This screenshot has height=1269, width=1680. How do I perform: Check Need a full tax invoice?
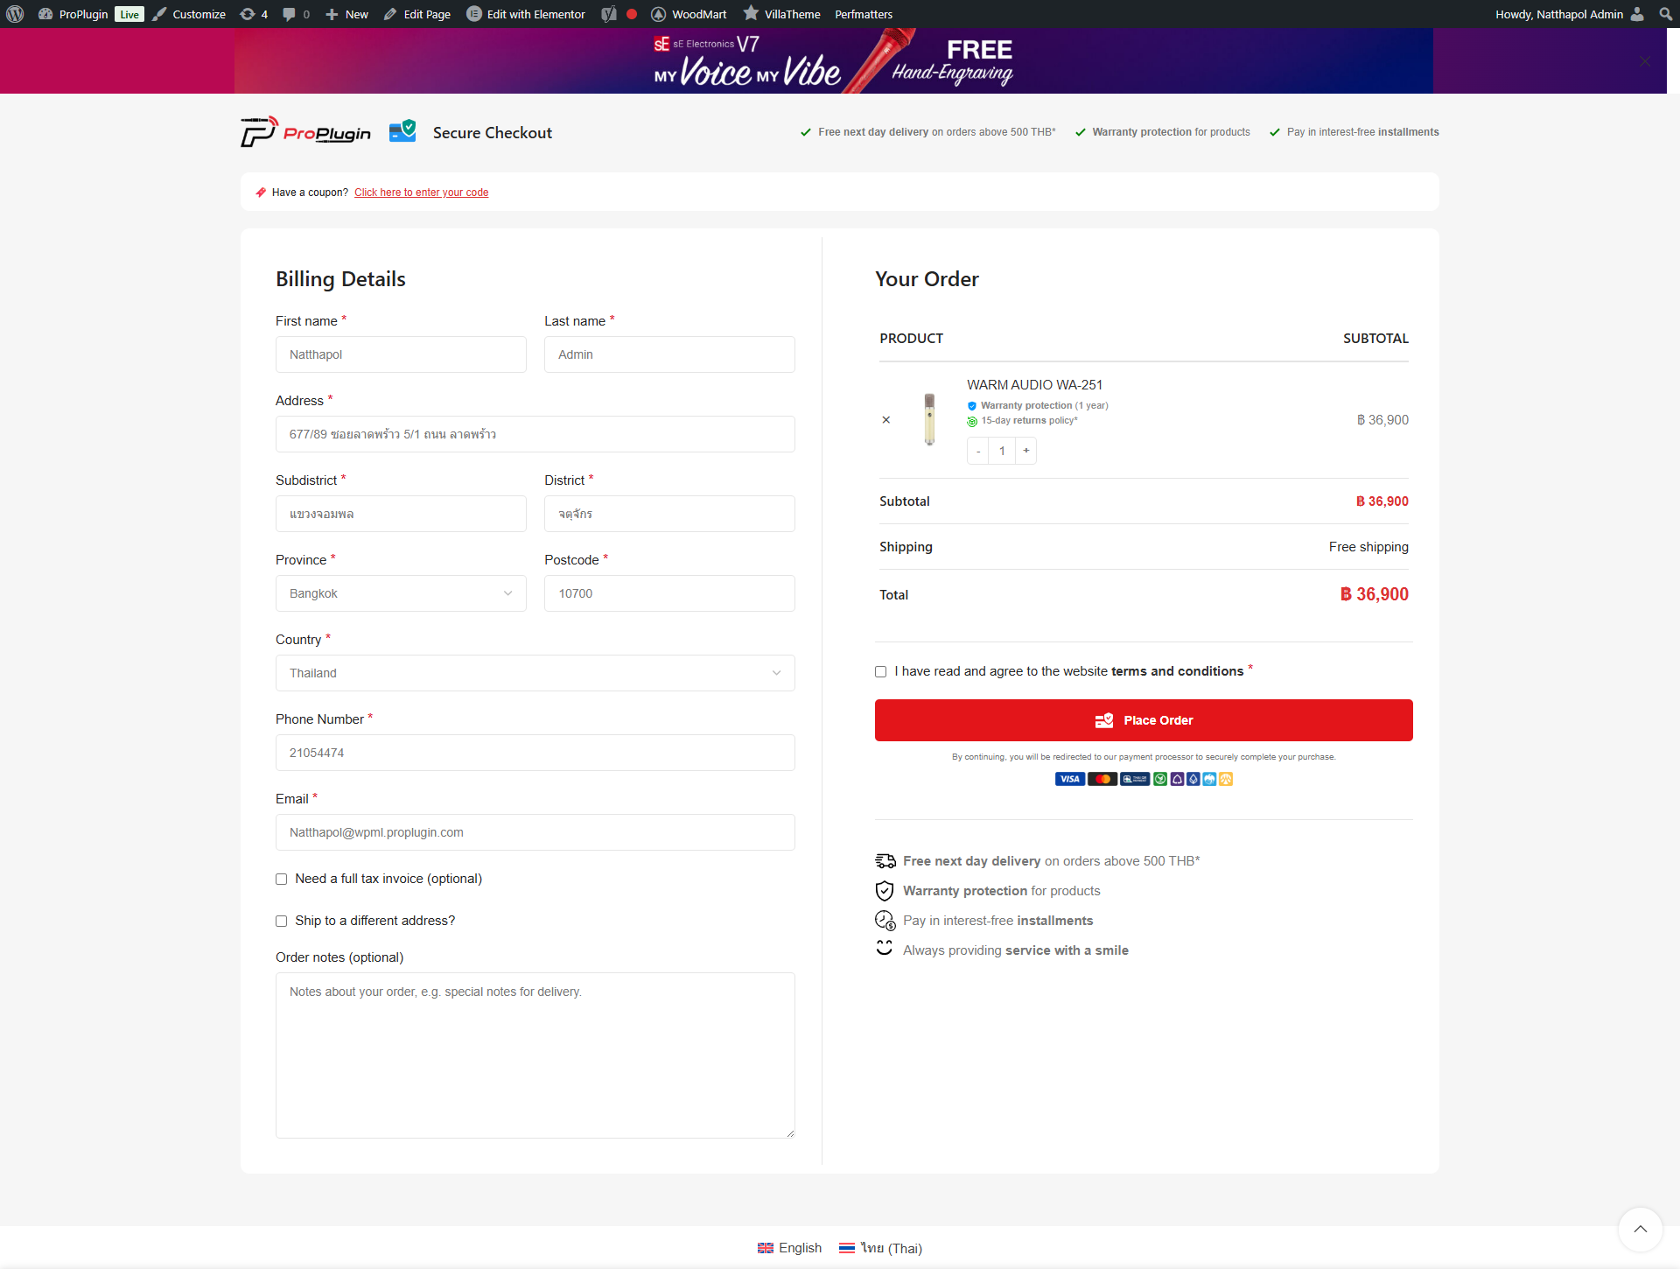(x=282, y=879)
